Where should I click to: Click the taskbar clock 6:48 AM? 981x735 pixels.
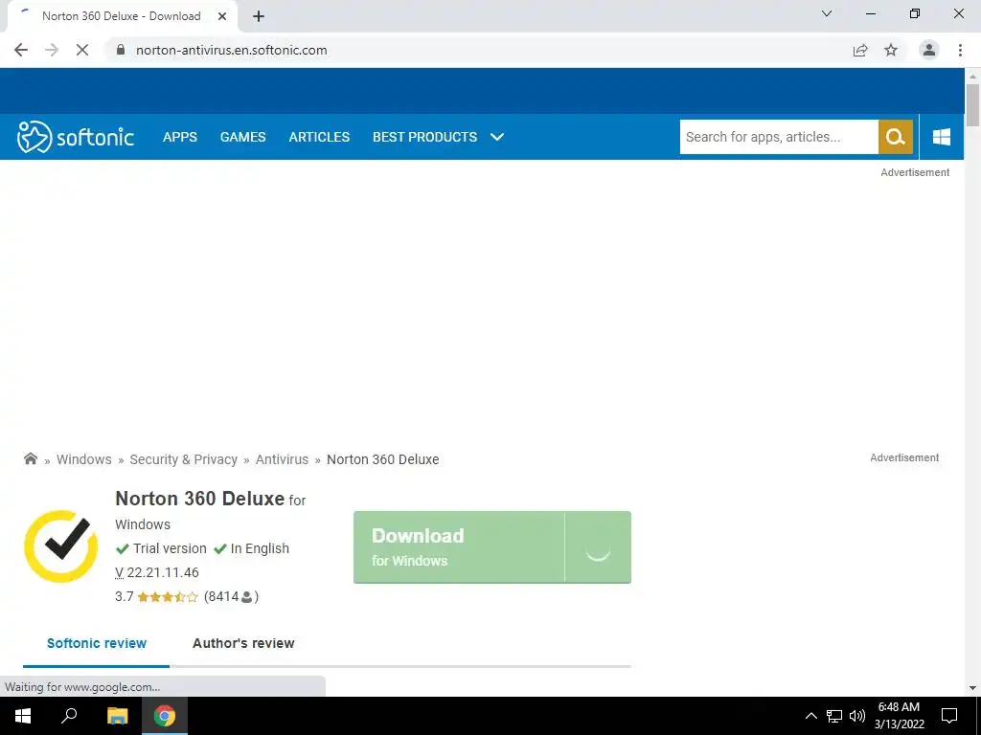pyautogui.click(x=899, y=707)
